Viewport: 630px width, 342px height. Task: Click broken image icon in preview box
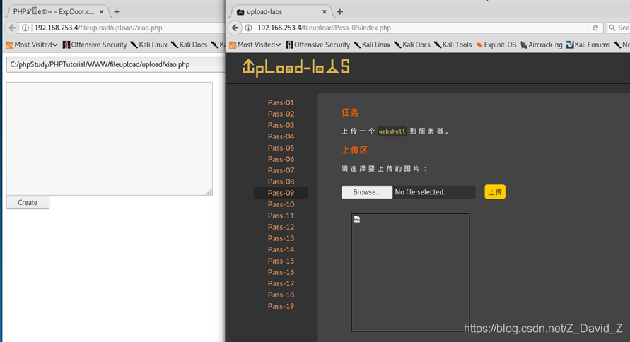click(357, 219)
